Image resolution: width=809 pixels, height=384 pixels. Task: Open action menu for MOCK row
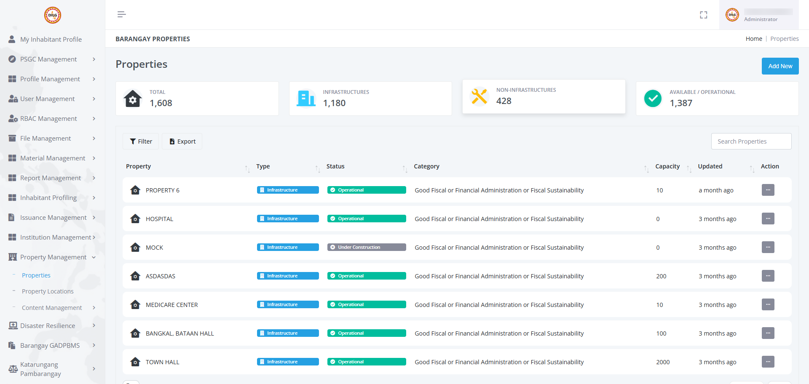click(x=768, y=247)
